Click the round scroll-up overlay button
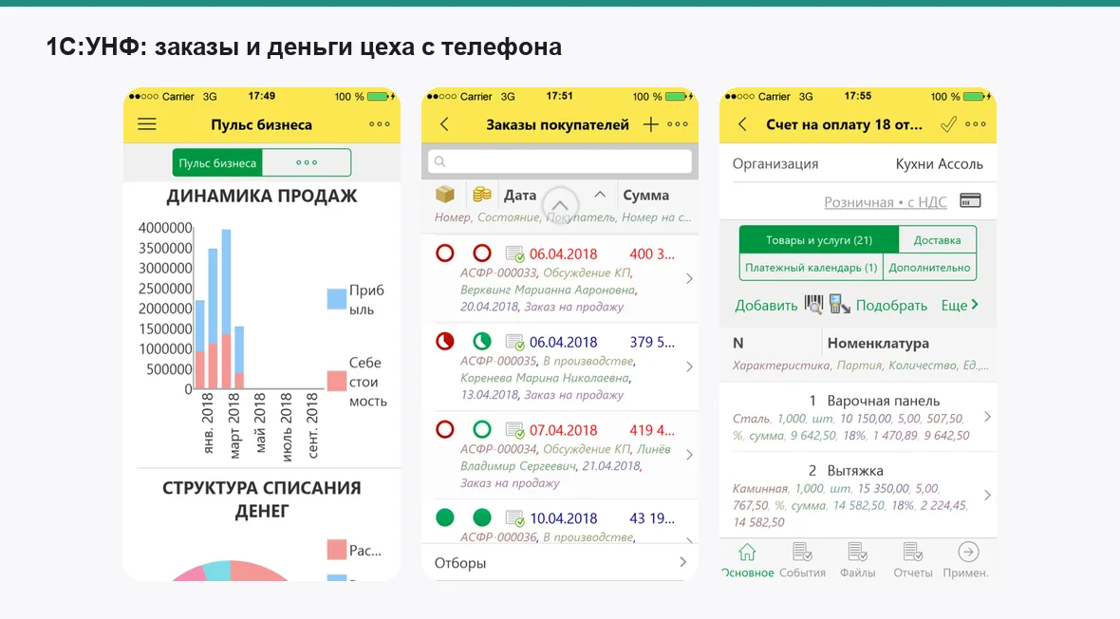Screen dimensions: 1120x619 560,205
